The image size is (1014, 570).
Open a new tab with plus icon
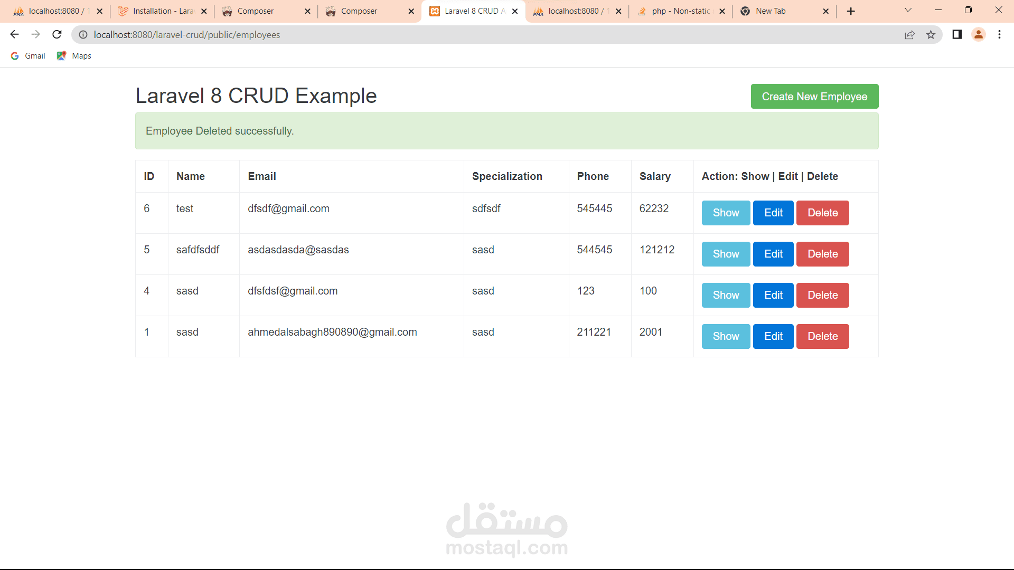(x=851, y=11)
